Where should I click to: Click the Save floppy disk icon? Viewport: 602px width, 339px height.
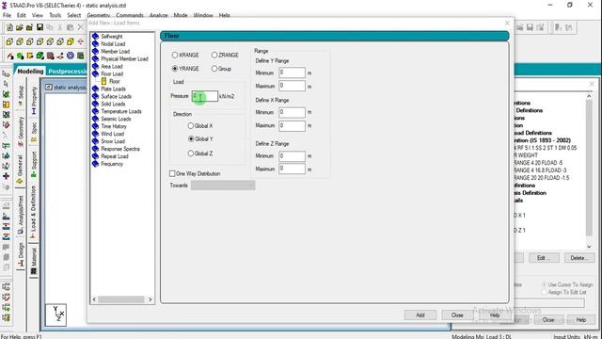[x=40, y=27]
